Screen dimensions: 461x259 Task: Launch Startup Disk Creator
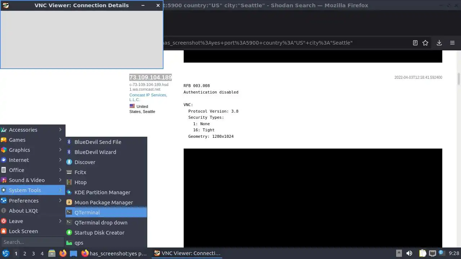click(106, 233)
